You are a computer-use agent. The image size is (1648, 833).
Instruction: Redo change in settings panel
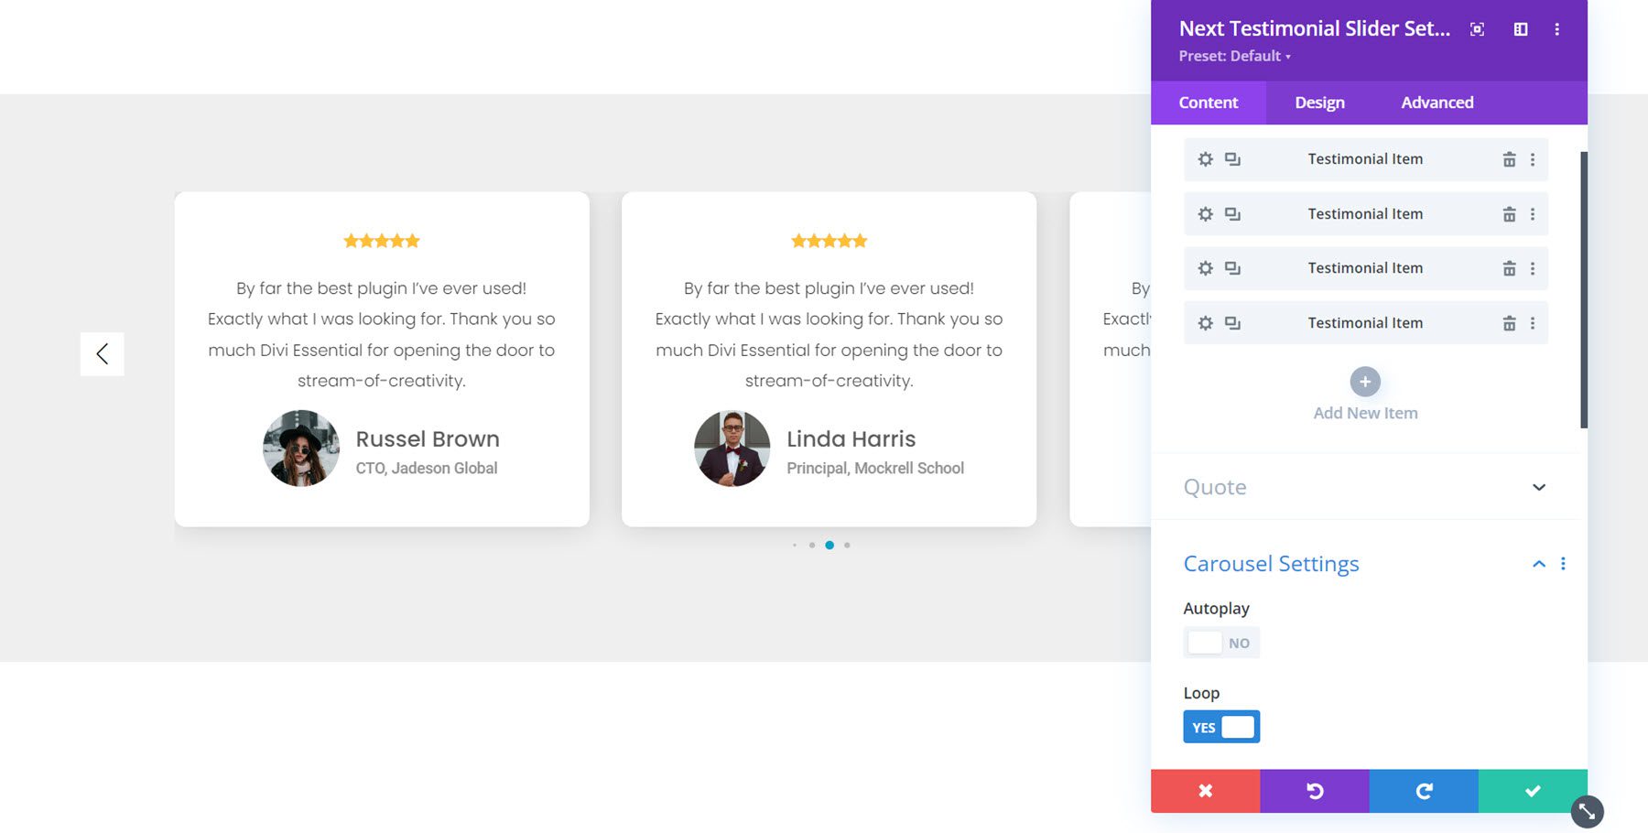pyautogui.click(x=1424, y=791)
